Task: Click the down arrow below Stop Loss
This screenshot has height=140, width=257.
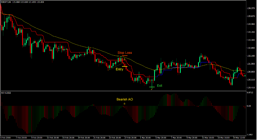Action: (x=125, y=59)
